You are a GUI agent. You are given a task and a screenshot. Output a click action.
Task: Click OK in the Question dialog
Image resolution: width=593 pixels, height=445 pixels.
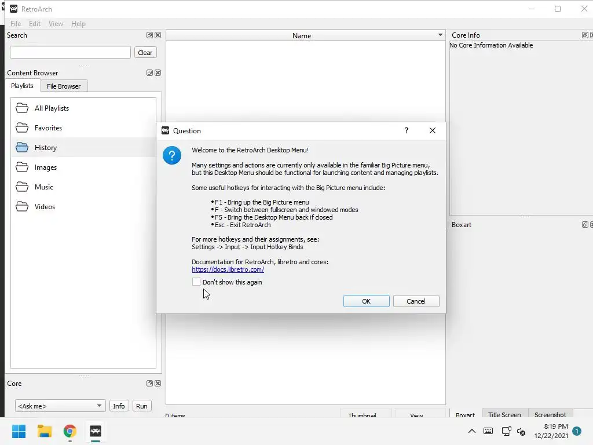tap(367, 301)
